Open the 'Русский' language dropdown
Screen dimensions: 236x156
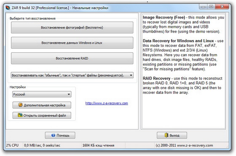42,94
